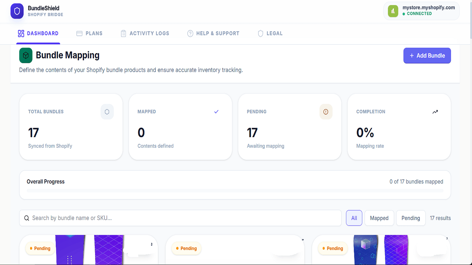Click the Overall Progress bar
472x265 pixels.
(235, 191)
